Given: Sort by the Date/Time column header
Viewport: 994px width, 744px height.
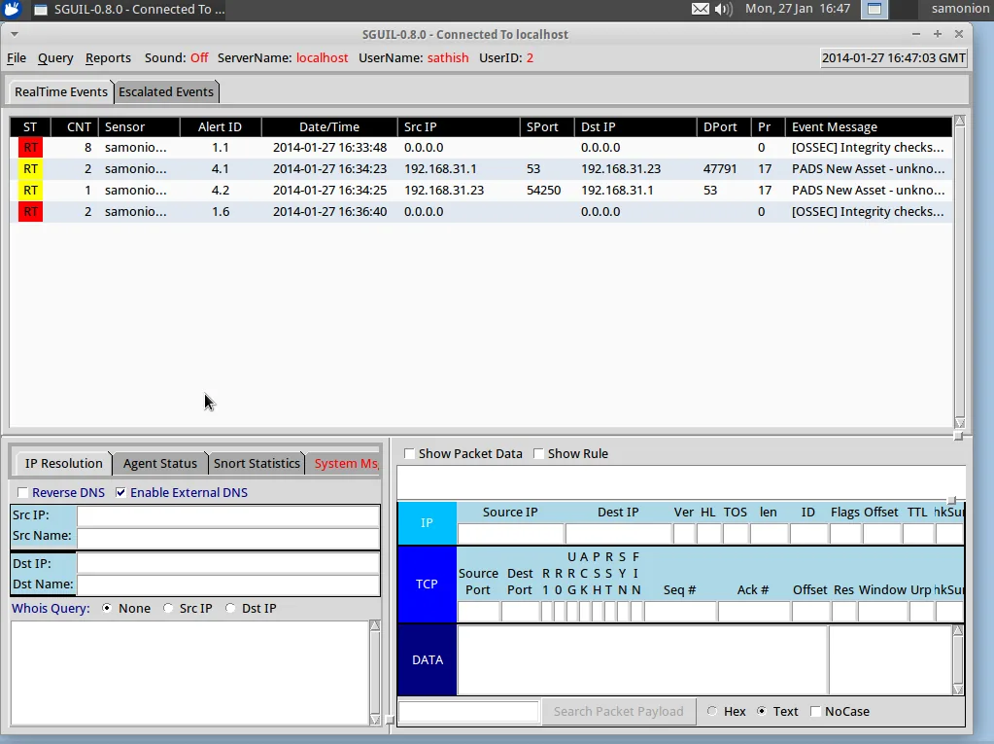Looking at the screenshot, I should [329, 126].
